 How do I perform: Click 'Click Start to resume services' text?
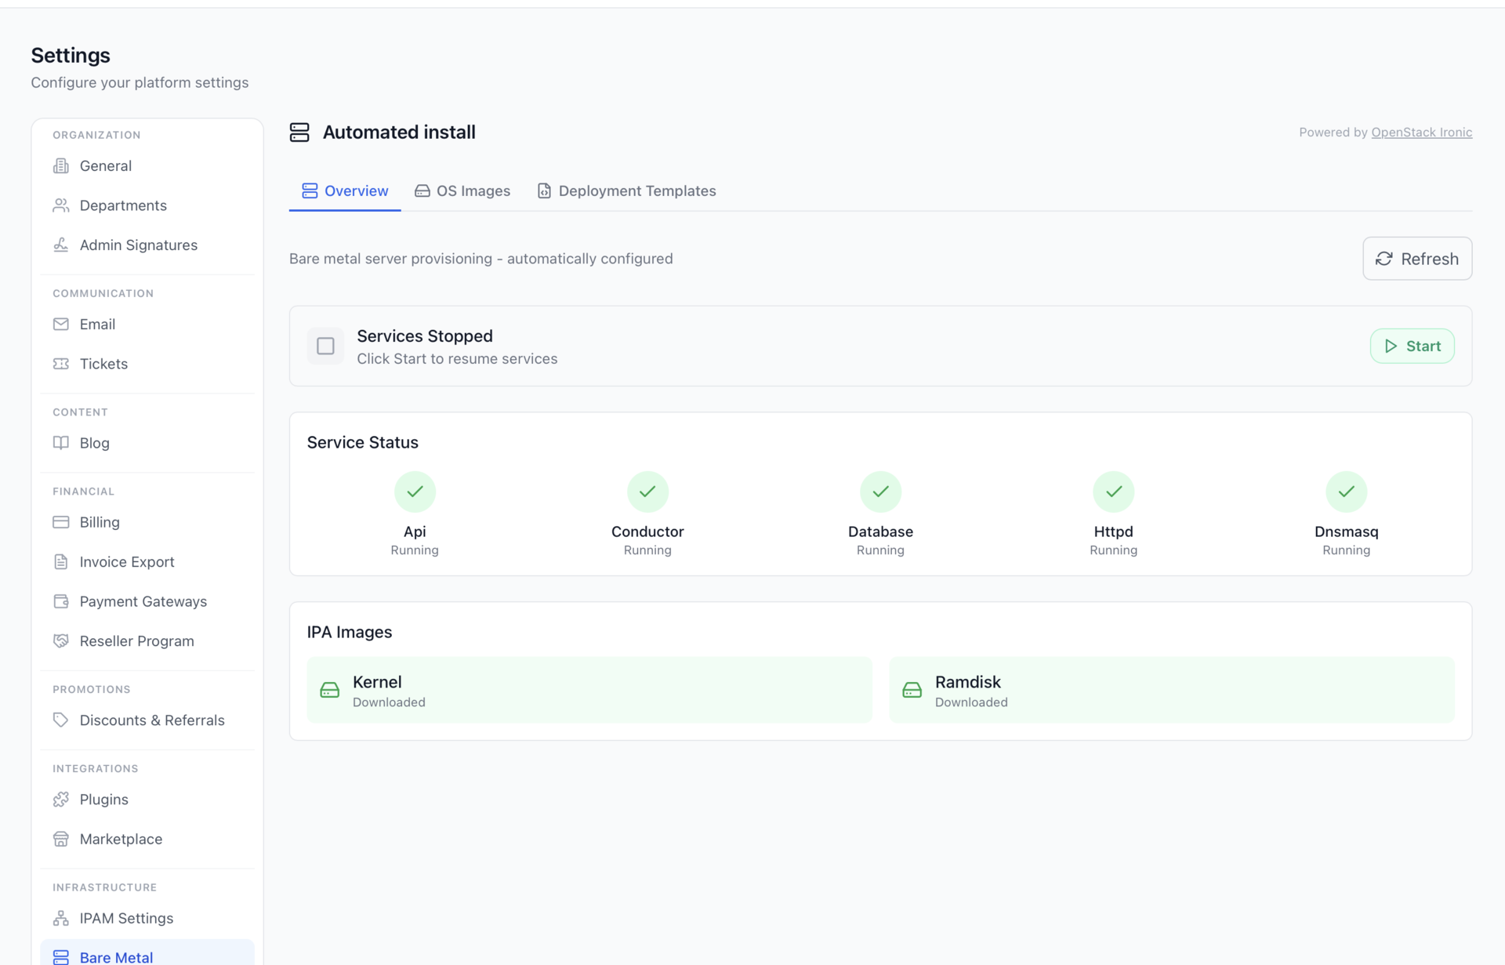[x=457, y=358]
